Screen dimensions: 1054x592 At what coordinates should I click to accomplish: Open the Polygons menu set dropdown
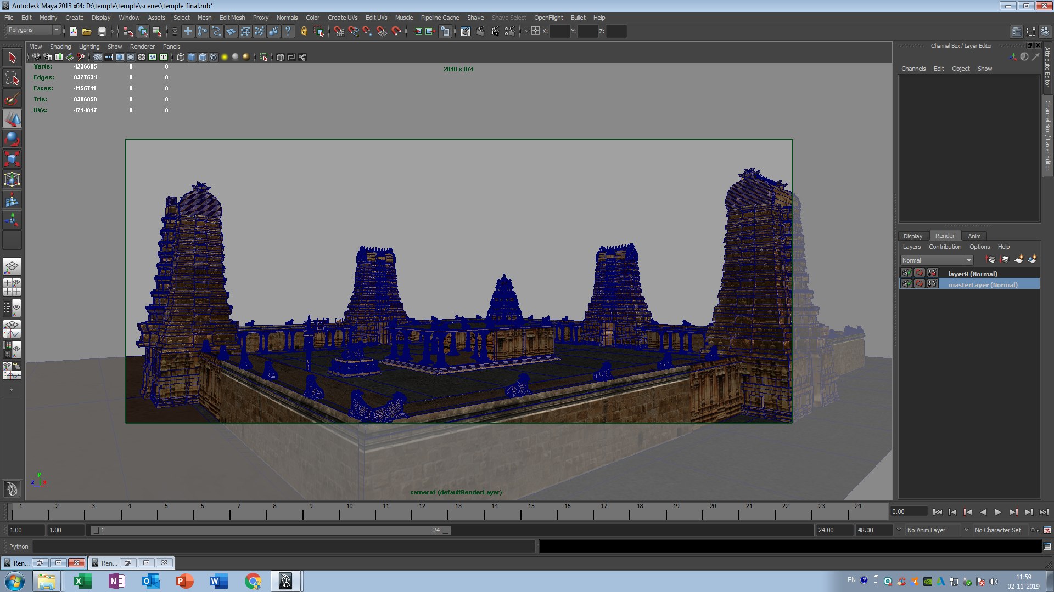33,30
